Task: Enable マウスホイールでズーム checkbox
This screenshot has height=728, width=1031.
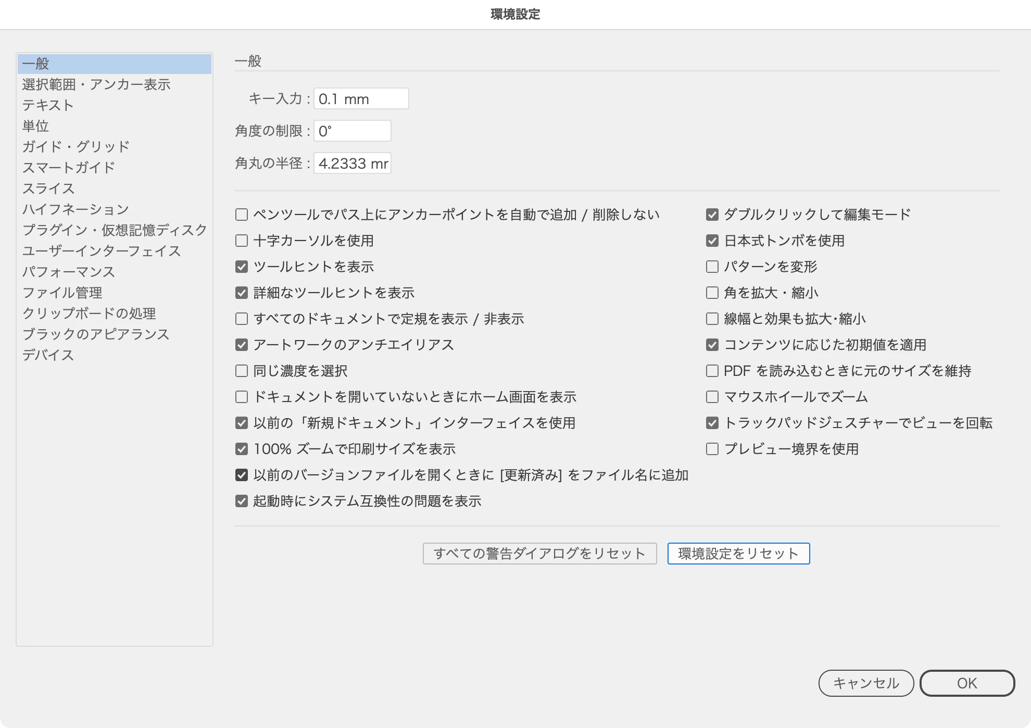Action: click(x=712, y=397)
